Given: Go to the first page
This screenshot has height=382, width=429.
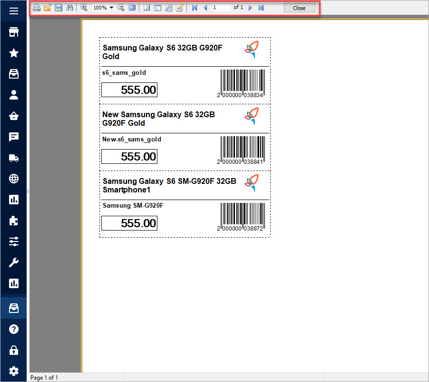Looking at the screenshot, I should click(195, 8).
